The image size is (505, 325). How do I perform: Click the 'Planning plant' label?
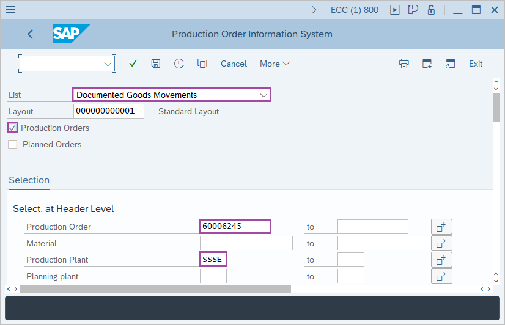click(x=53, y=276)
